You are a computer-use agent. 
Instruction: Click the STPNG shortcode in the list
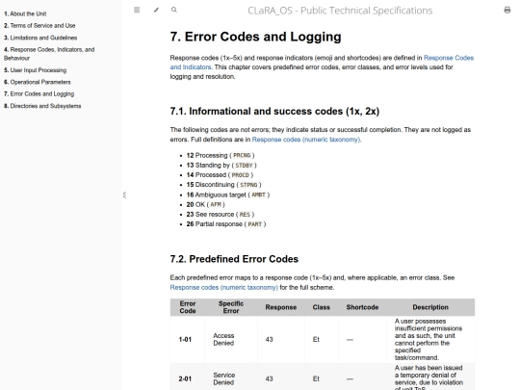point(248,185)
